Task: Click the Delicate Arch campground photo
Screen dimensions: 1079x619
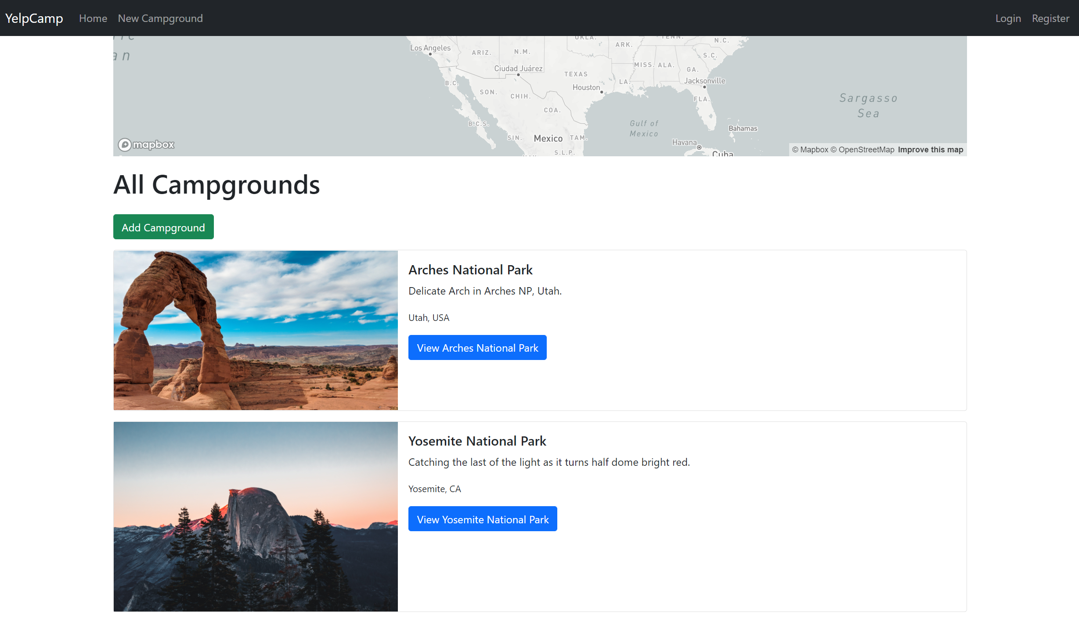Action: [x=256, y=330]
